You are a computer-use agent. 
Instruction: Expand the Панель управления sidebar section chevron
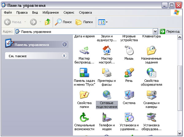tap(64, 44)
